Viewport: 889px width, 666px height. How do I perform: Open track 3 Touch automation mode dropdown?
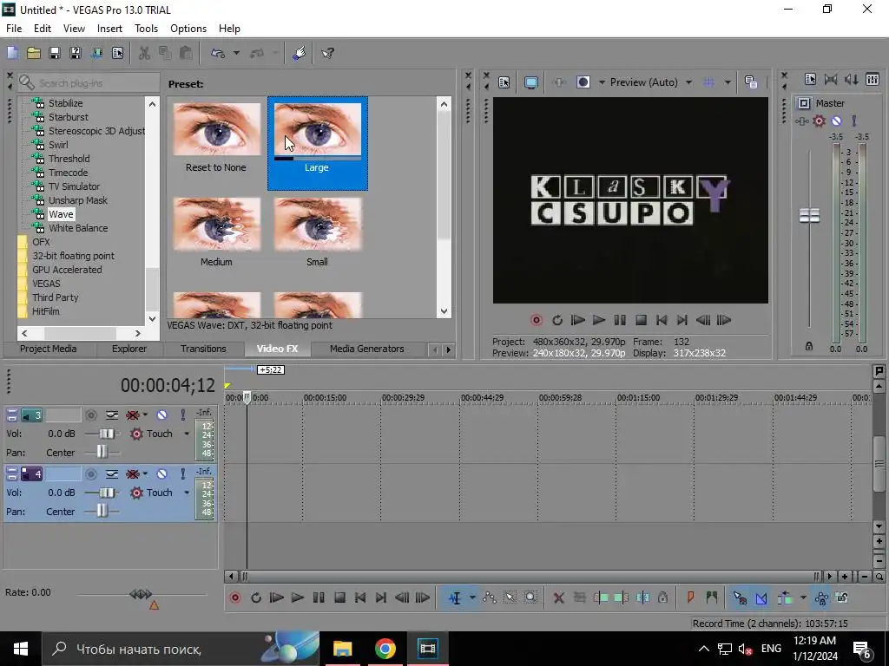187,434
